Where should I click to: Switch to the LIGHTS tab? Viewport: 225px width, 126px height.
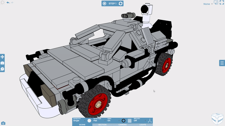143,125
